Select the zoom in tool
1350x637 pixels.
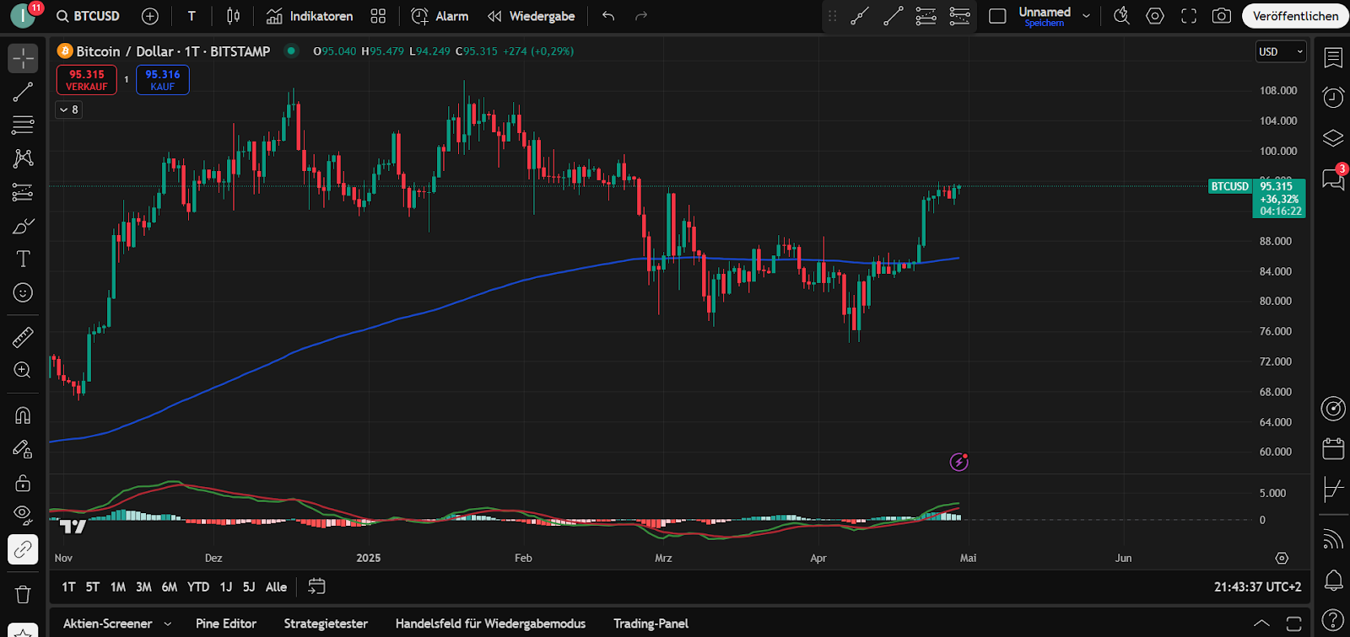tap(23, 370)
